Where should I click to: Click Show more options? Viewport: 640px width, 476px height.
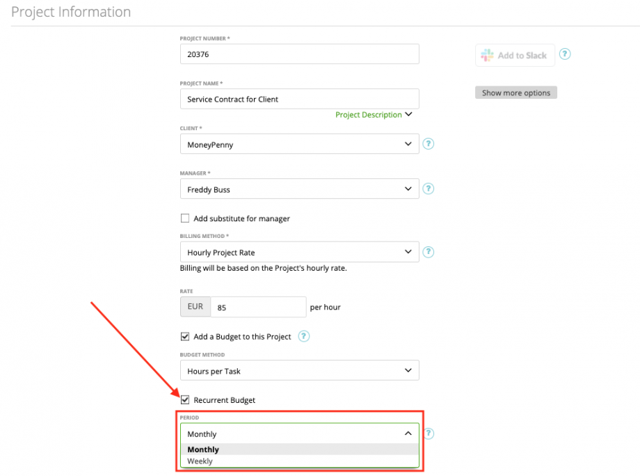(515, 92)
